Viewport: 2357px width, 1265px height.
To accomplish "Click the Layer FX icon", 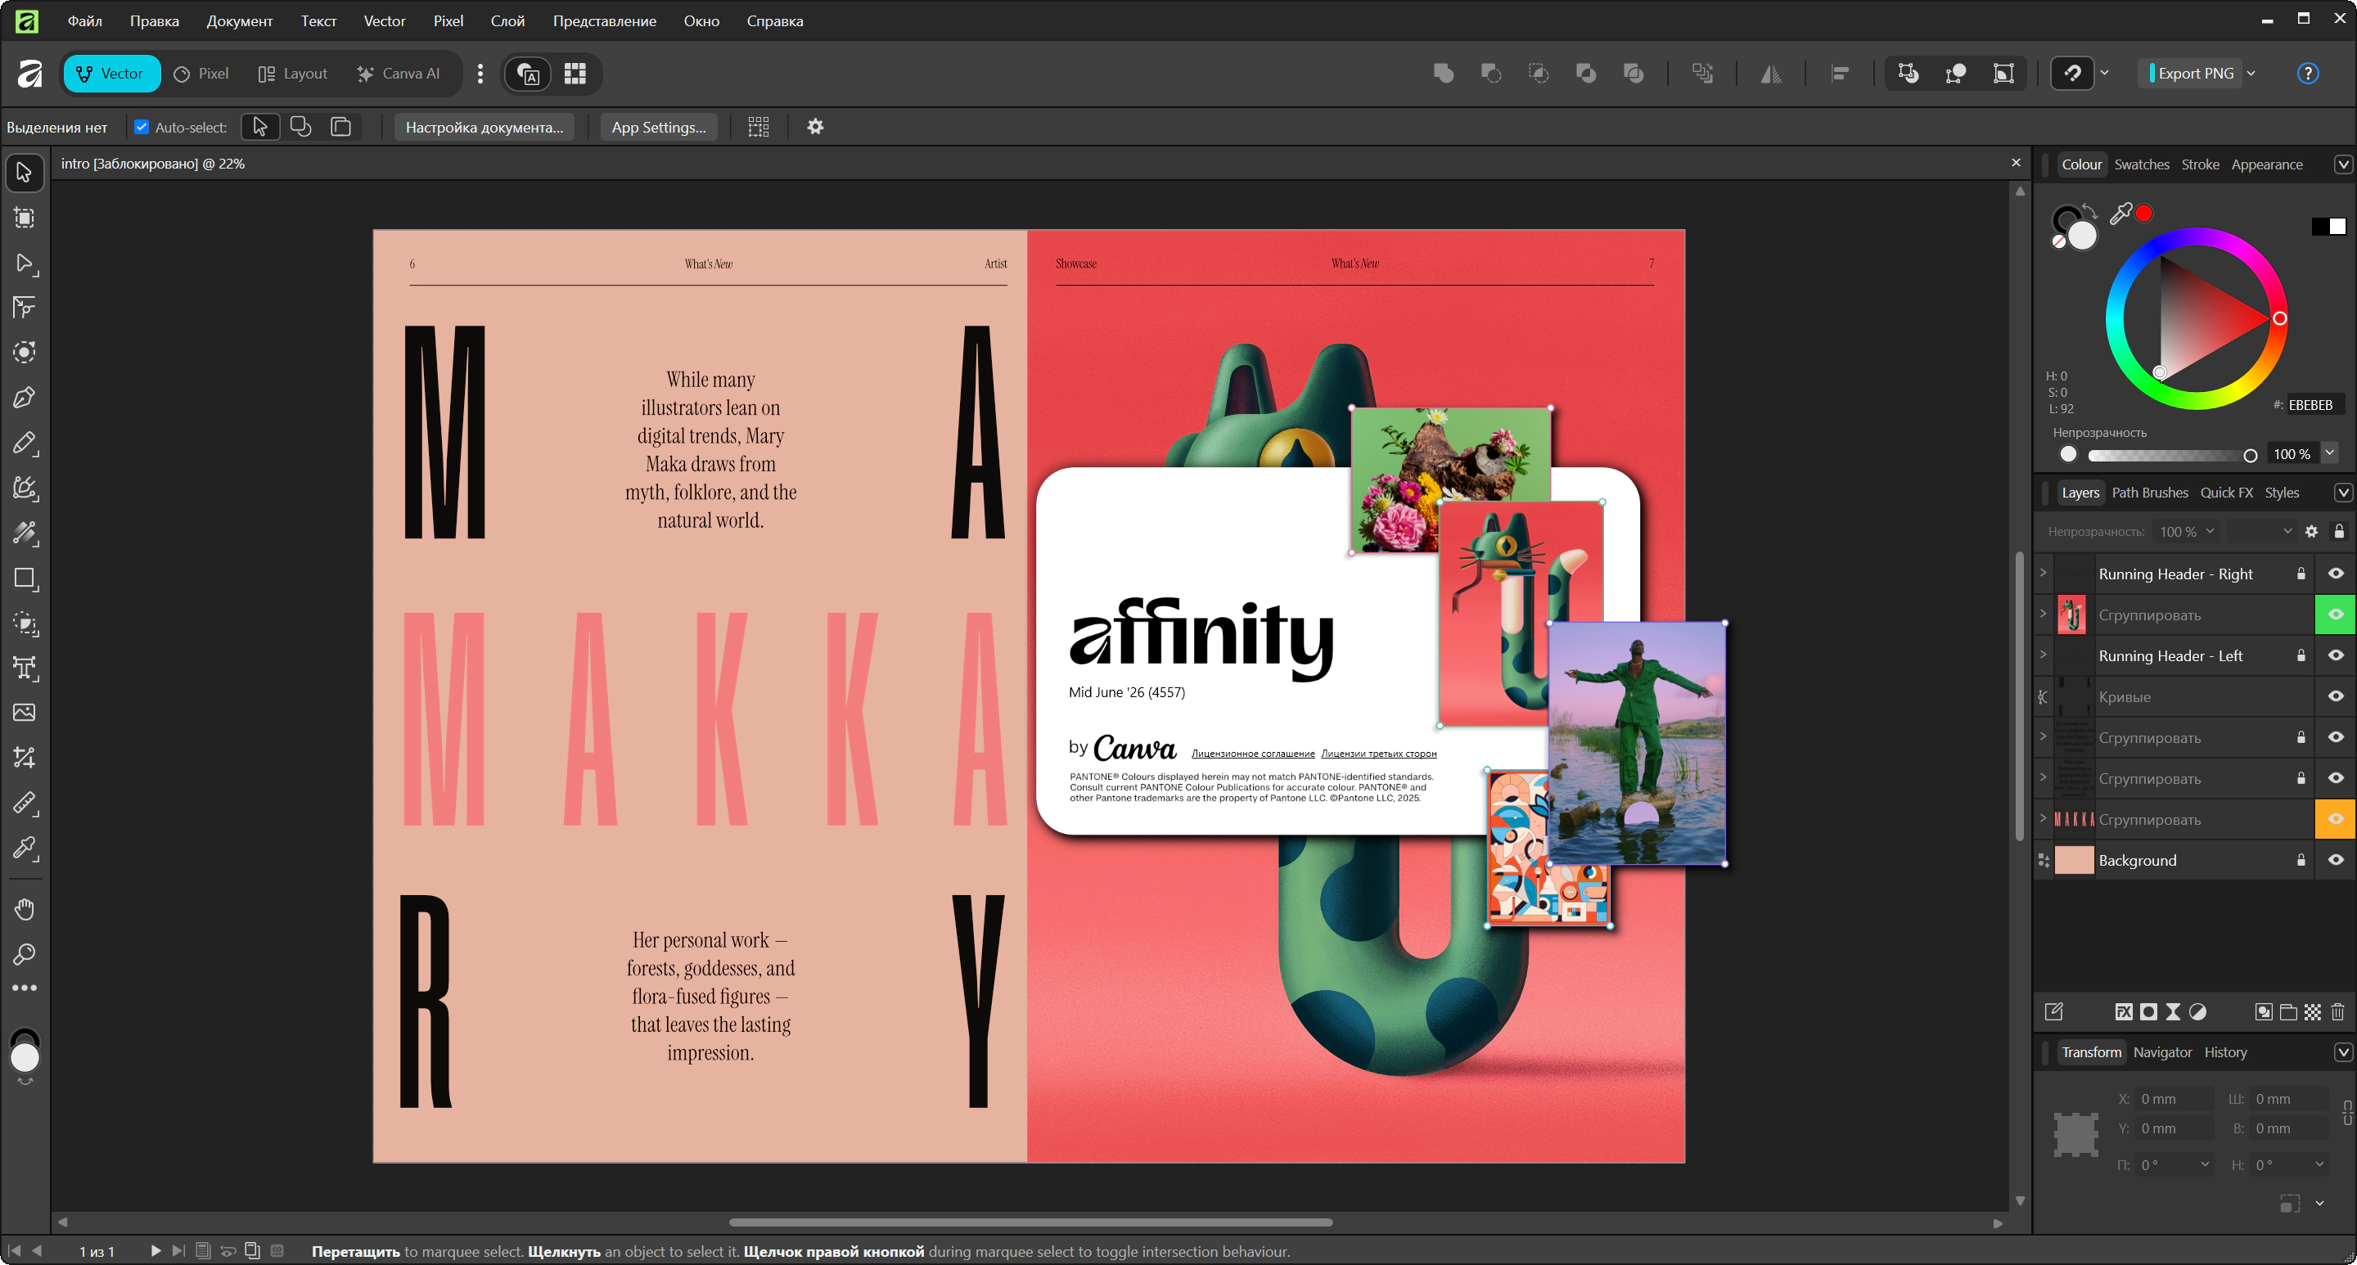I will (2124, 1011).
